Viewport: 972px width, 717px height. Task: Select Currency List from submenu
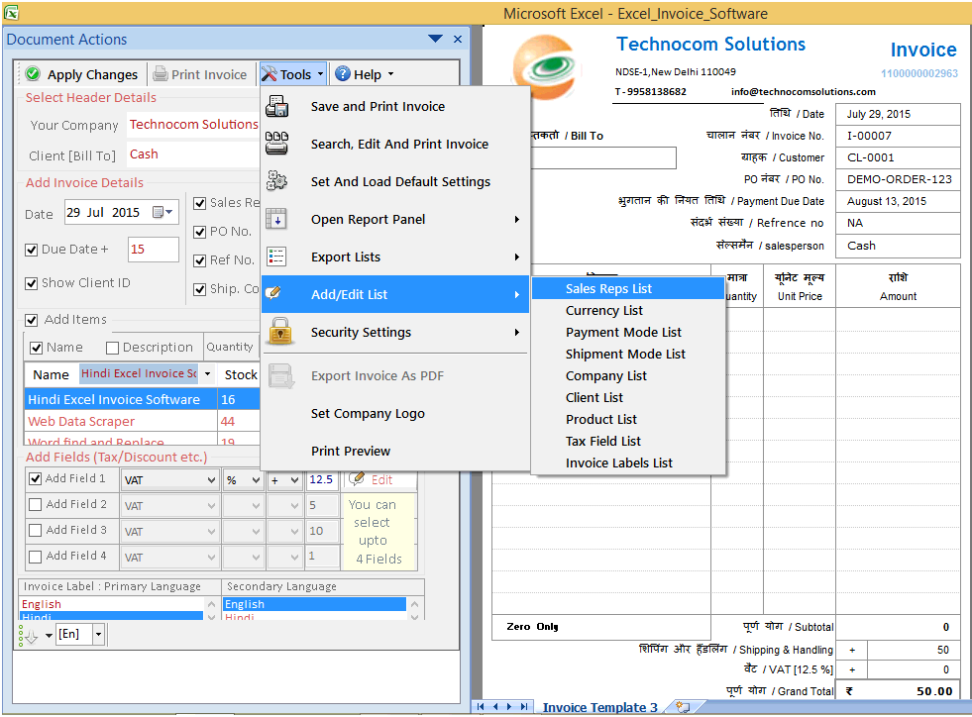(x=628, y=311)
